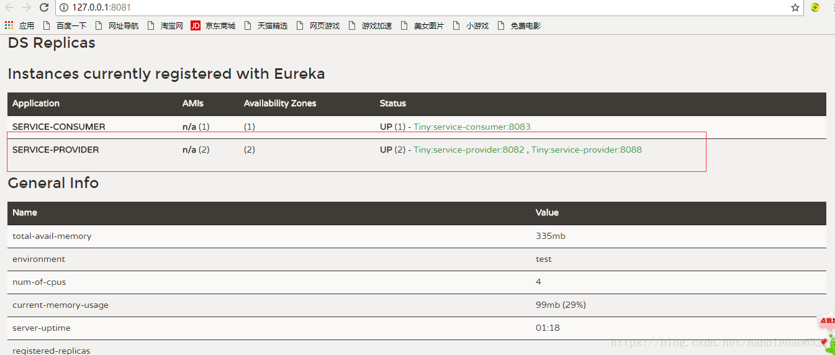Click the Application column header
The image size is (835, 355).
(x=36, y=103)
